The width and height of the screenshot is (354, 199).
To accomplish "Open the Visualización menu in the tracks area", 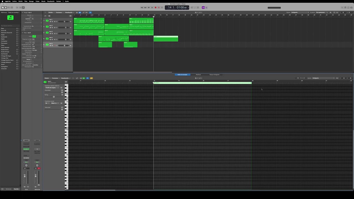I will [69, 12].
